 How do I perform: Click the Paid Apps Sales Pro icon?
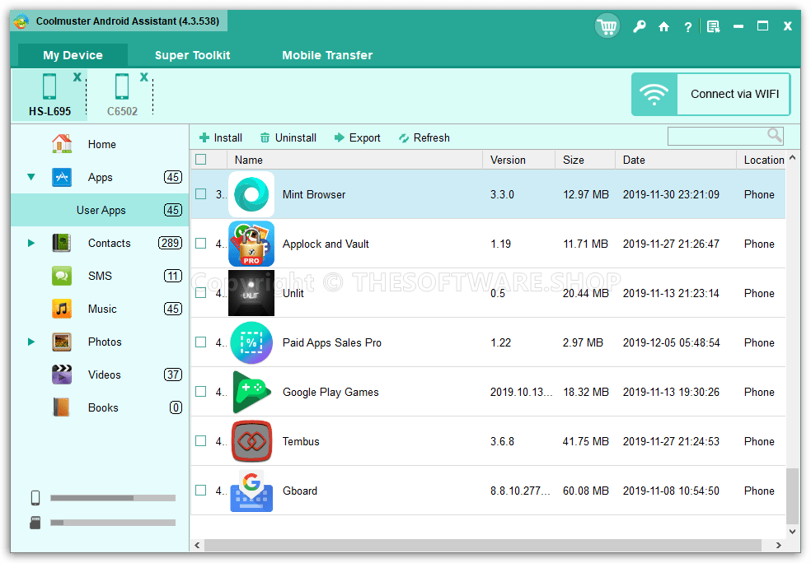tap(251, 342)
